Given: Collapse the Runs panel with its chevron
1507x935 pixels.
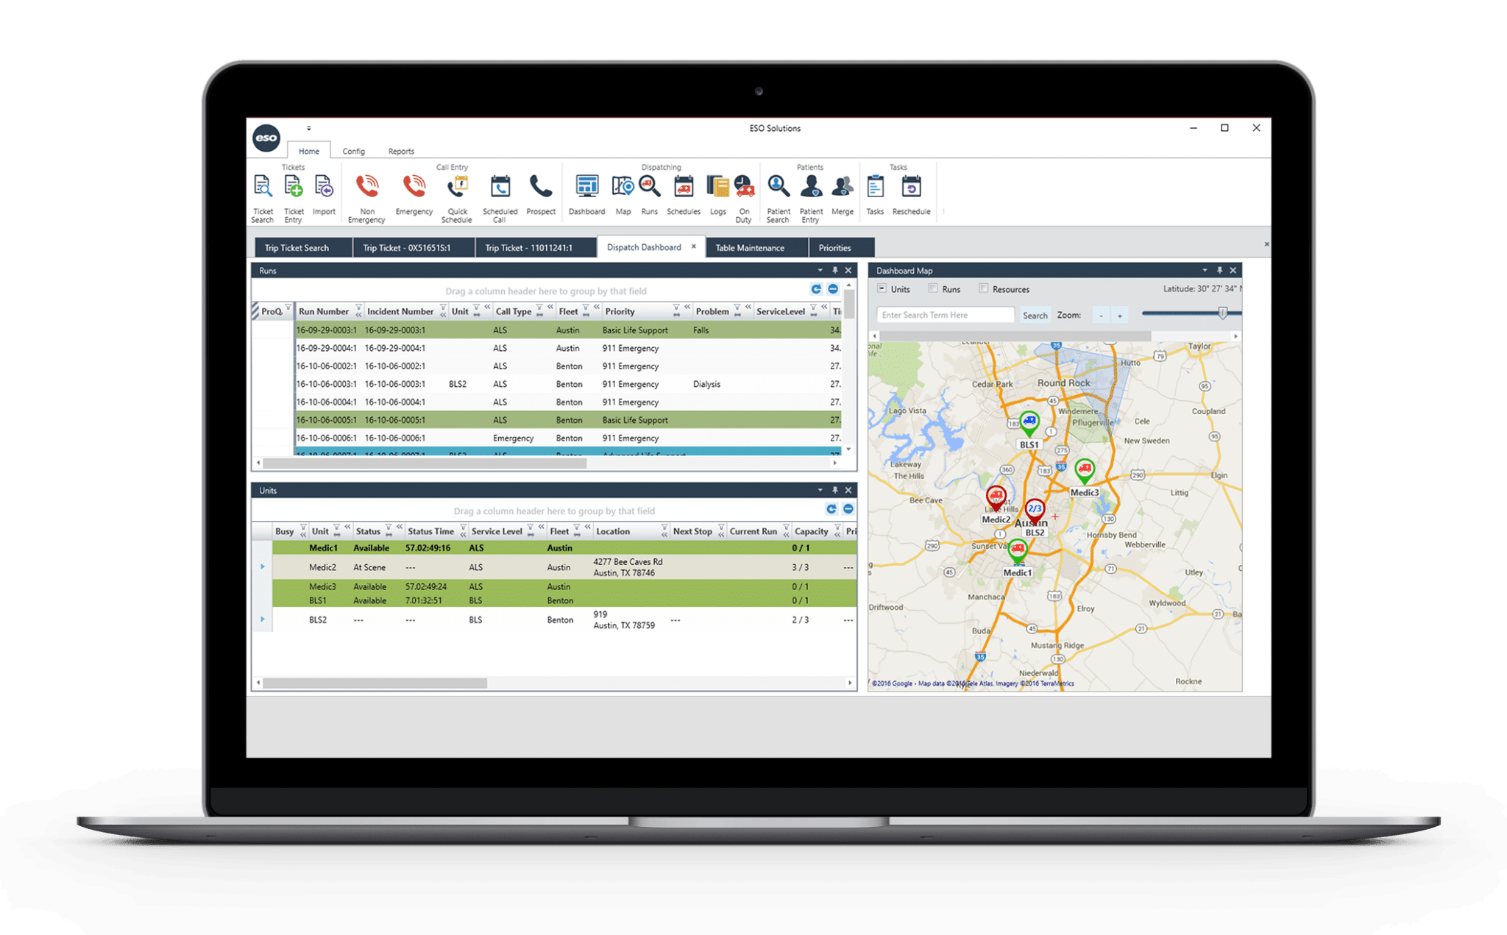Looking at the screenshot, I should (820, 270).
